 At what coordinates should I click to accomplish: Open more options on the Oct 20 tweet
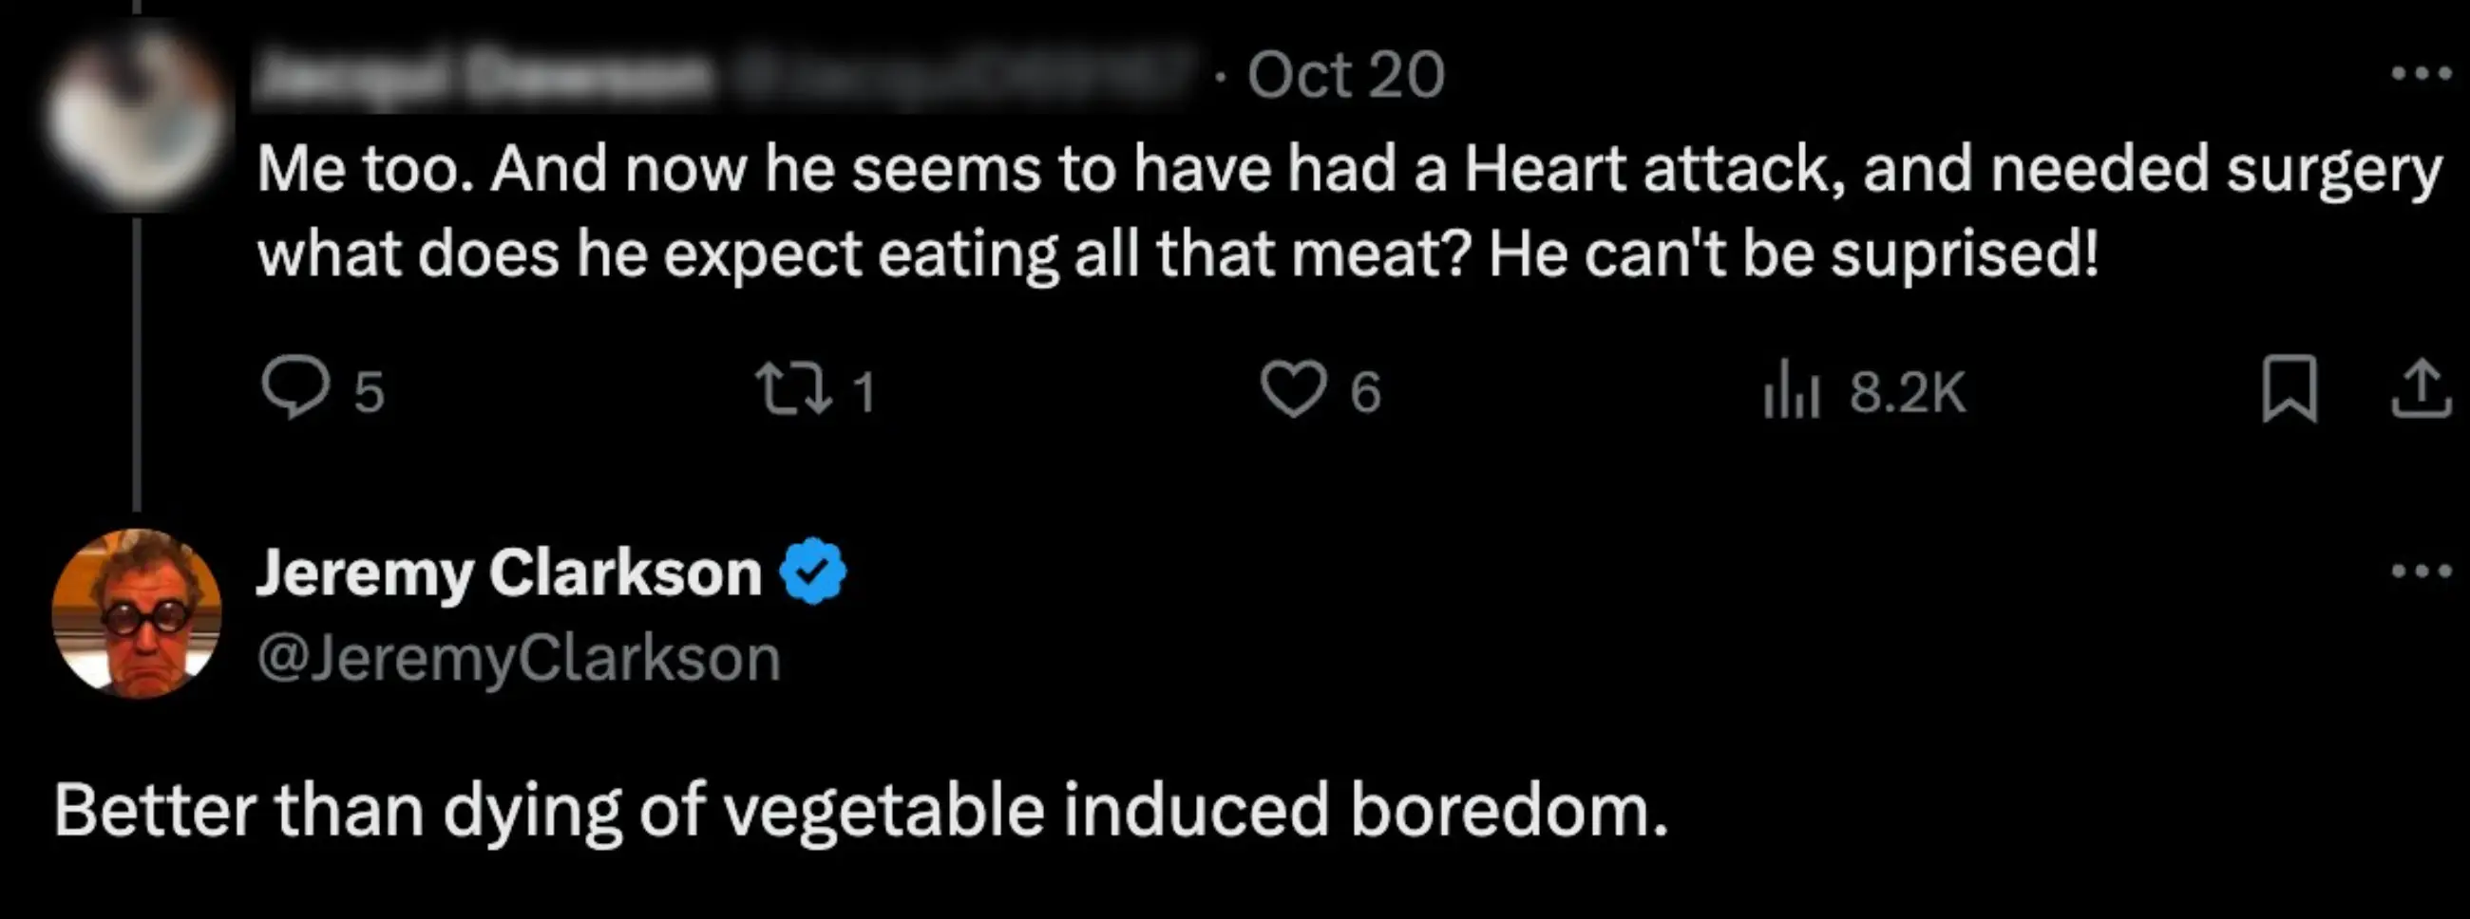pyautogui.click(x=2422, y=73)
